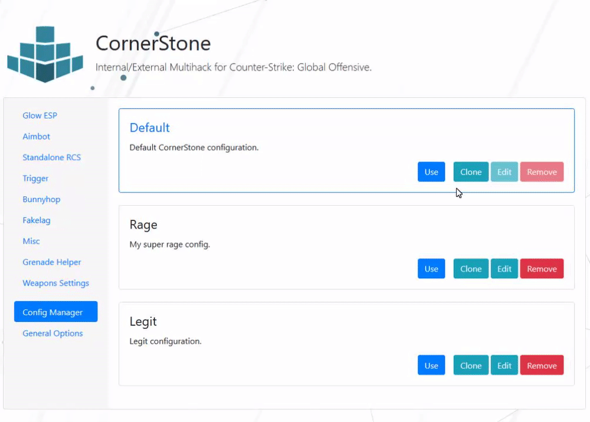
Task: Click the CornerStone heading text
Action: (x=153, y=43)
